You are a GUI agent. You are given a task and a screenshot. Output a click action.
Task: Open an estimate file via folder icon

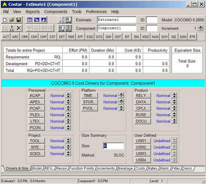[x=12, y=20]
